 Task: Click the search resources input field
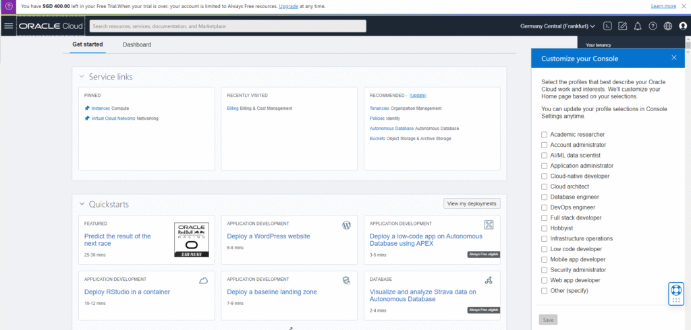pos(228,26)
